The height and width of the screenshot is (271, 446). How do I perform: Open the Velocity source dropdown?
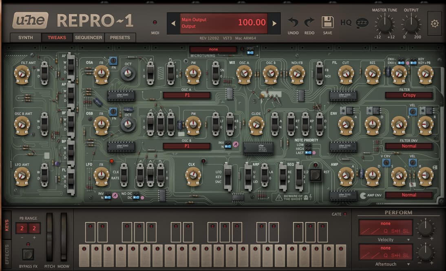click(385, 240)
